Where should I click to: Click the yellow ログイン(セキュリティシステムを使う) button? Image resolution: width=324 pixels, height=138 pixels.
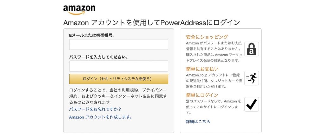pos(119,79)
